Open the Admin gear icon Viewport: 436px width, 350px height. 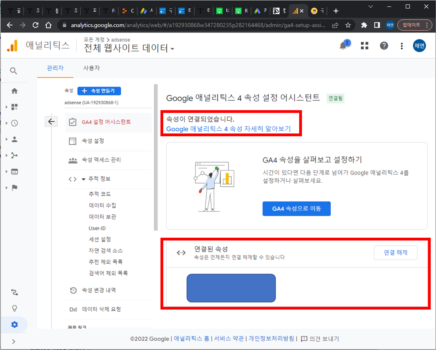[x=14, y=324]
